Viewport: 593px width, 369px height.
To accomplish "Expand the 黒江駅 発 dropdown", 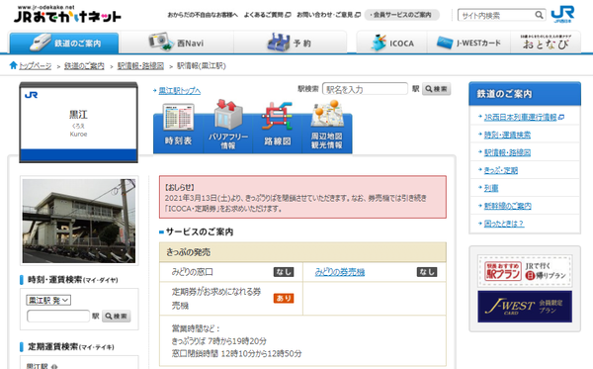I will pos(48,300).
